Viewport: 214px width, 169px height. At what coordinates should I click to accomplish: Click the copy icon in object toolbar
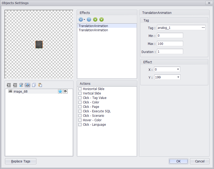point(34,85)
